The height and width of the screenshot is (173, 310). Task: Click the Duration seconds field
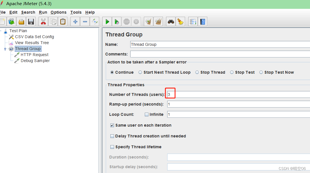239,157
